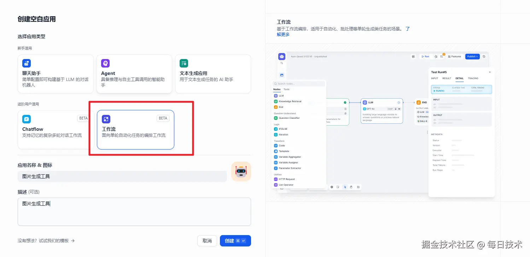The image size is (530, 257).
Task: Switch to the Nodes tab in preview
Action: click(277, 89)
